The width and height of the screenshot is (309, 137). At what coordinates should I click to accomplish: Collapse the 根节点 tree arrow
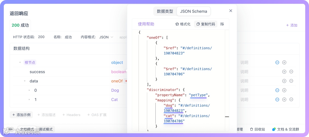tap(20, 63)
